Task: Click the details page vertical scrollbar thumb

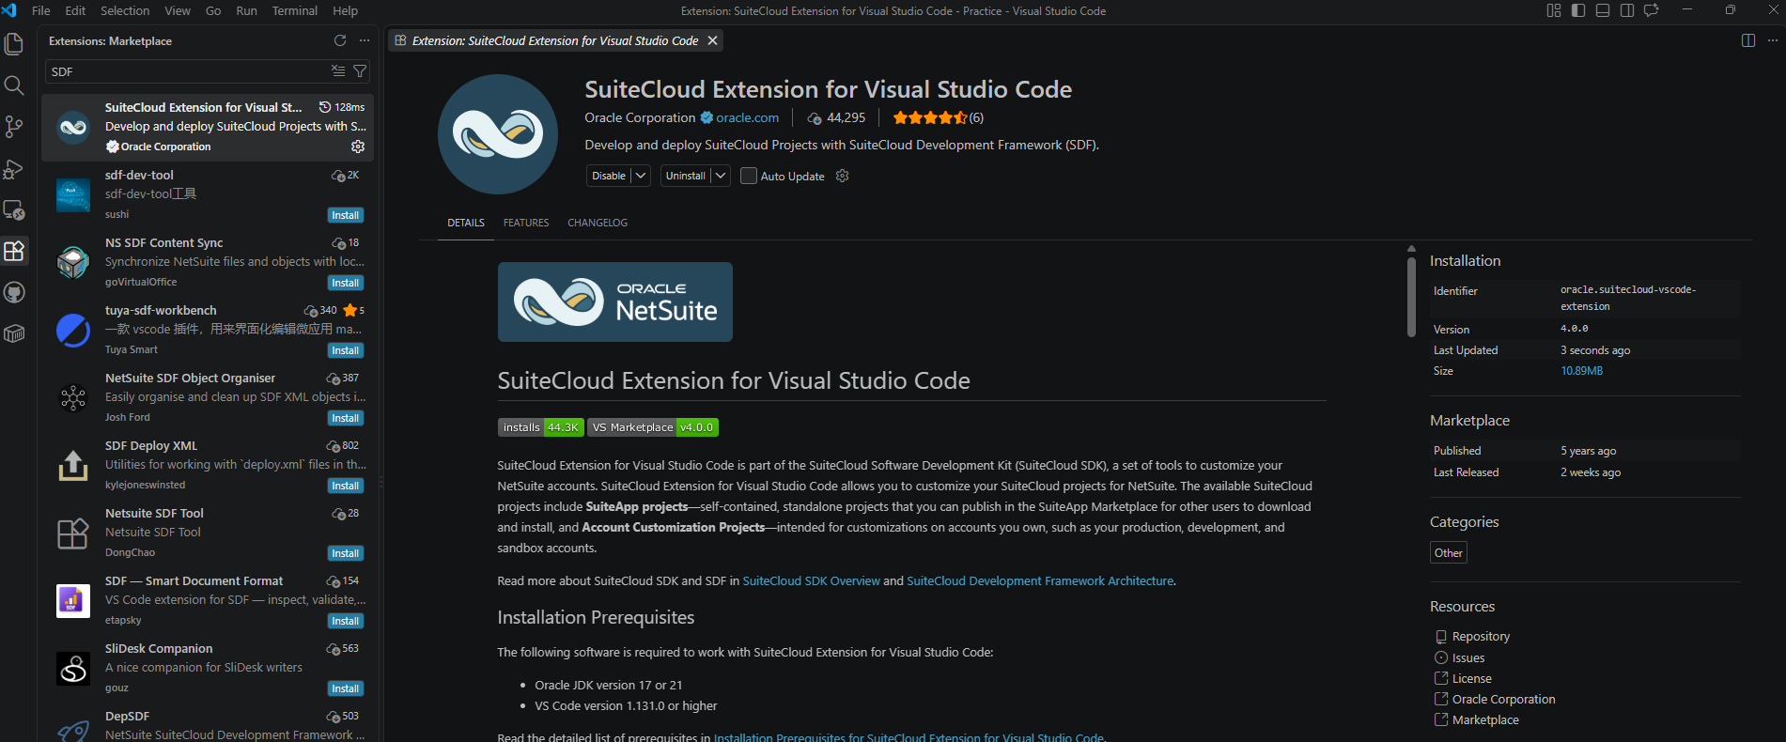Action: (1411, 297)
